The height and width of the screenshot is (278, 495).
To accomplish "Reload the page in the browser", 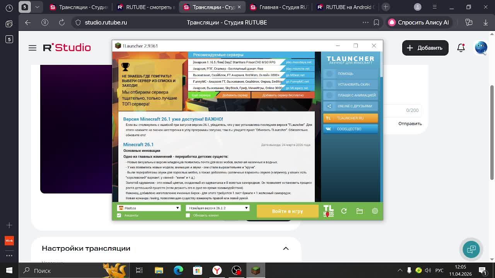I will coord(62,22).
